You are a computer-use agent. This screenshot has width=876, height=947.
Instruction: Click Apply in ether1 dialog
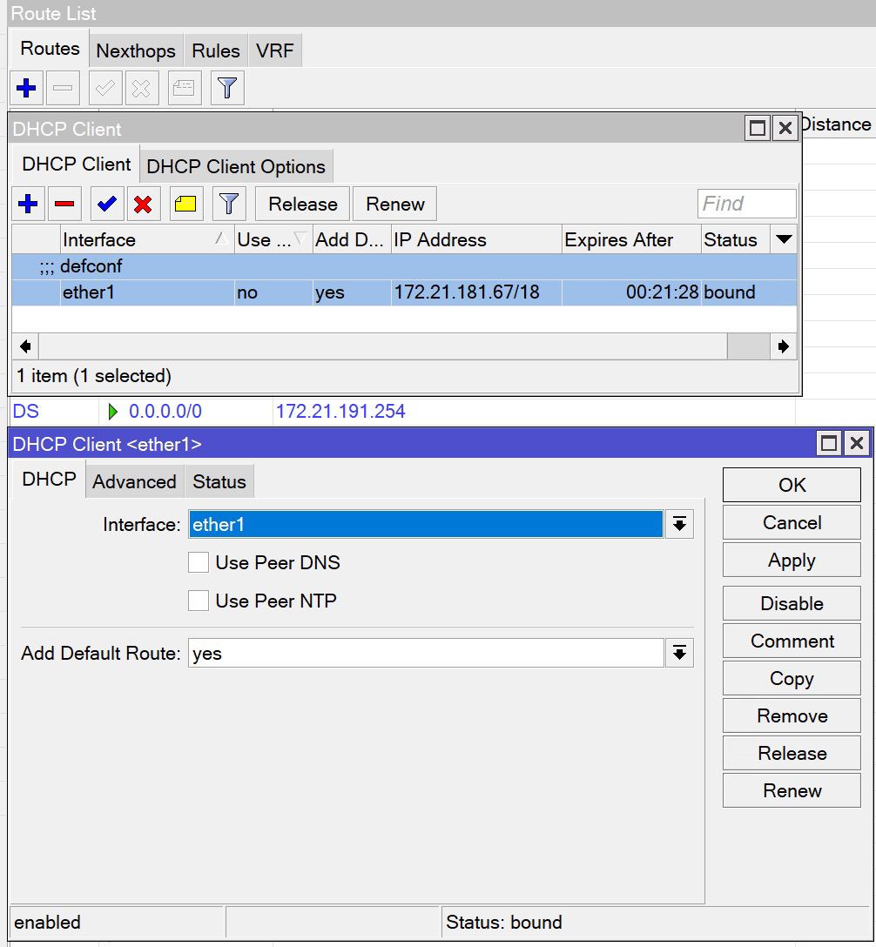[x=792, y=560]
